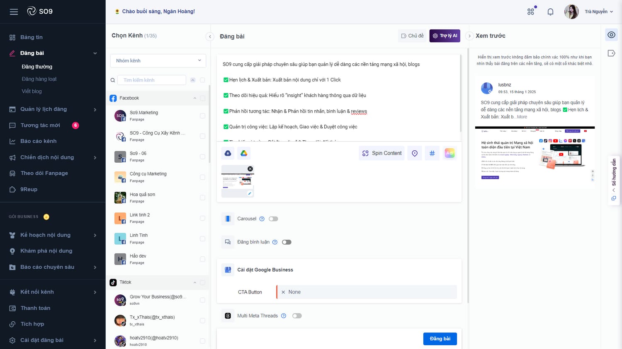Open the hamburger menu
The width and height of the screenshot is (622, 349).
tap(14, 12)
